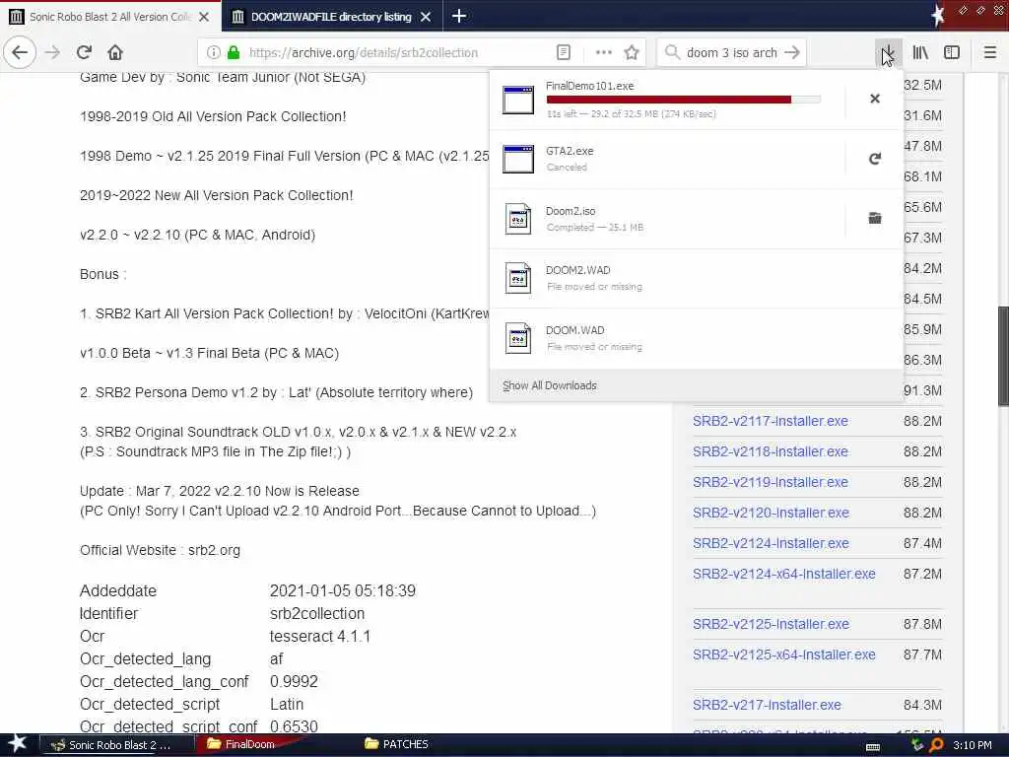Viewport: 1009px width, 757px height.
Task: Open the Firefox hamburger menu
Action: point(990,53)
